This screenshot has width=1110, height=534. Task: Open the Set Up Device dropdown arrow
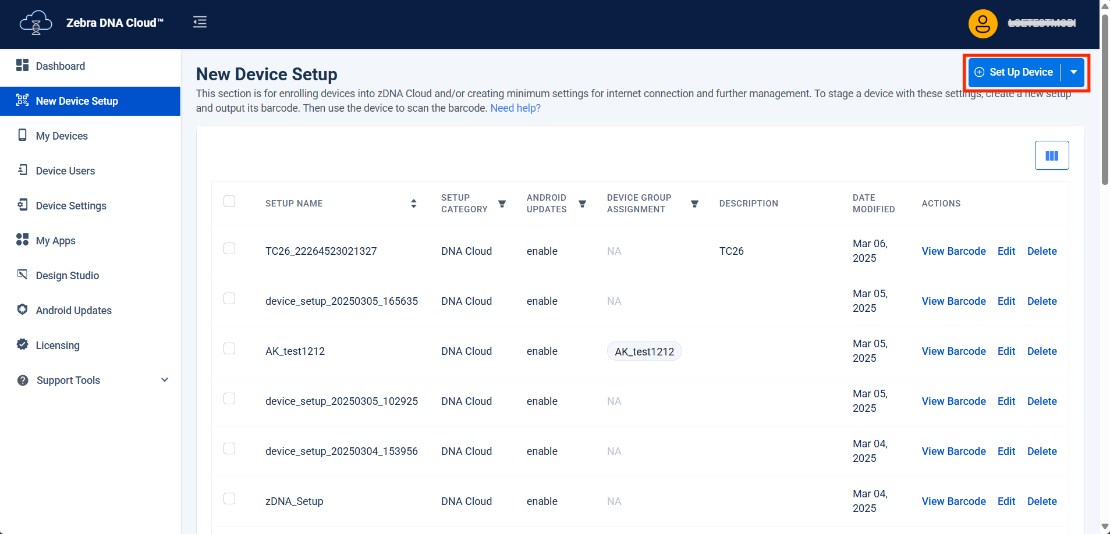[x=1073, y=72]
